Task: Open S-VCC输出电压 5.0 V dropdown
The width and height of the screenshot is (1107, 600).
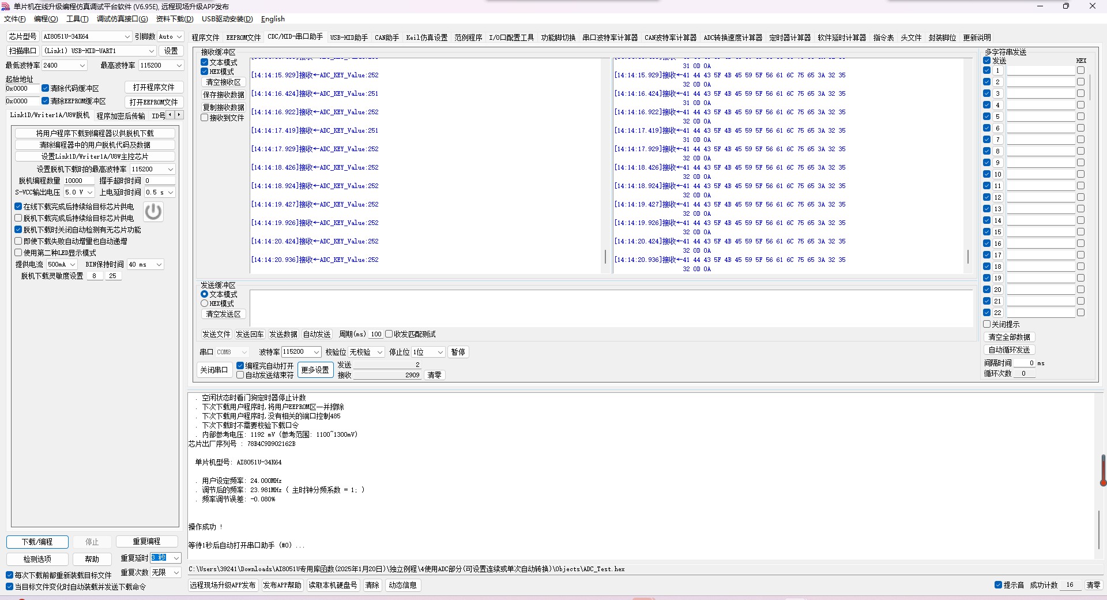Action: tap(90, 192)
